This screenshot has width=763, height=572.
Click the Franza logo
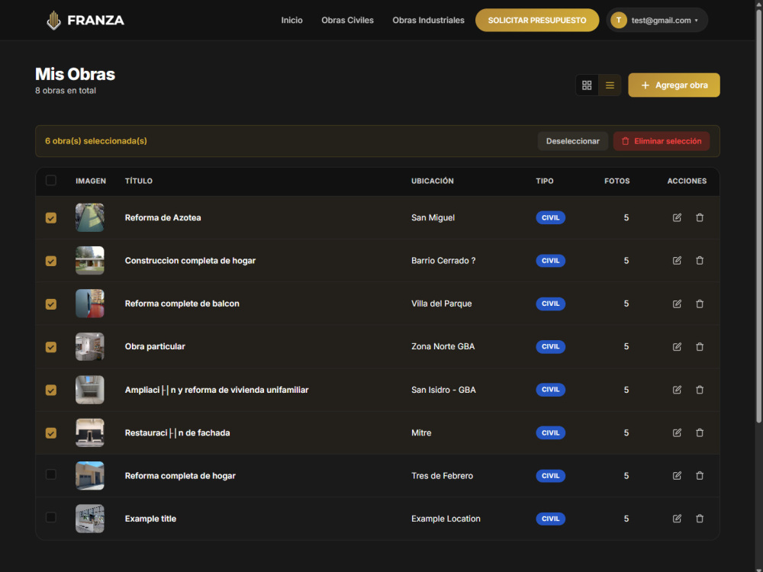click(x=85, y=20)
